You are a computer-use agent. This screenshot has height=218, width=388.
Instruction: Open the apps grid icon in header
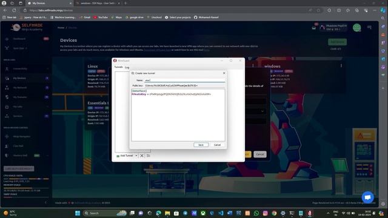369,27
